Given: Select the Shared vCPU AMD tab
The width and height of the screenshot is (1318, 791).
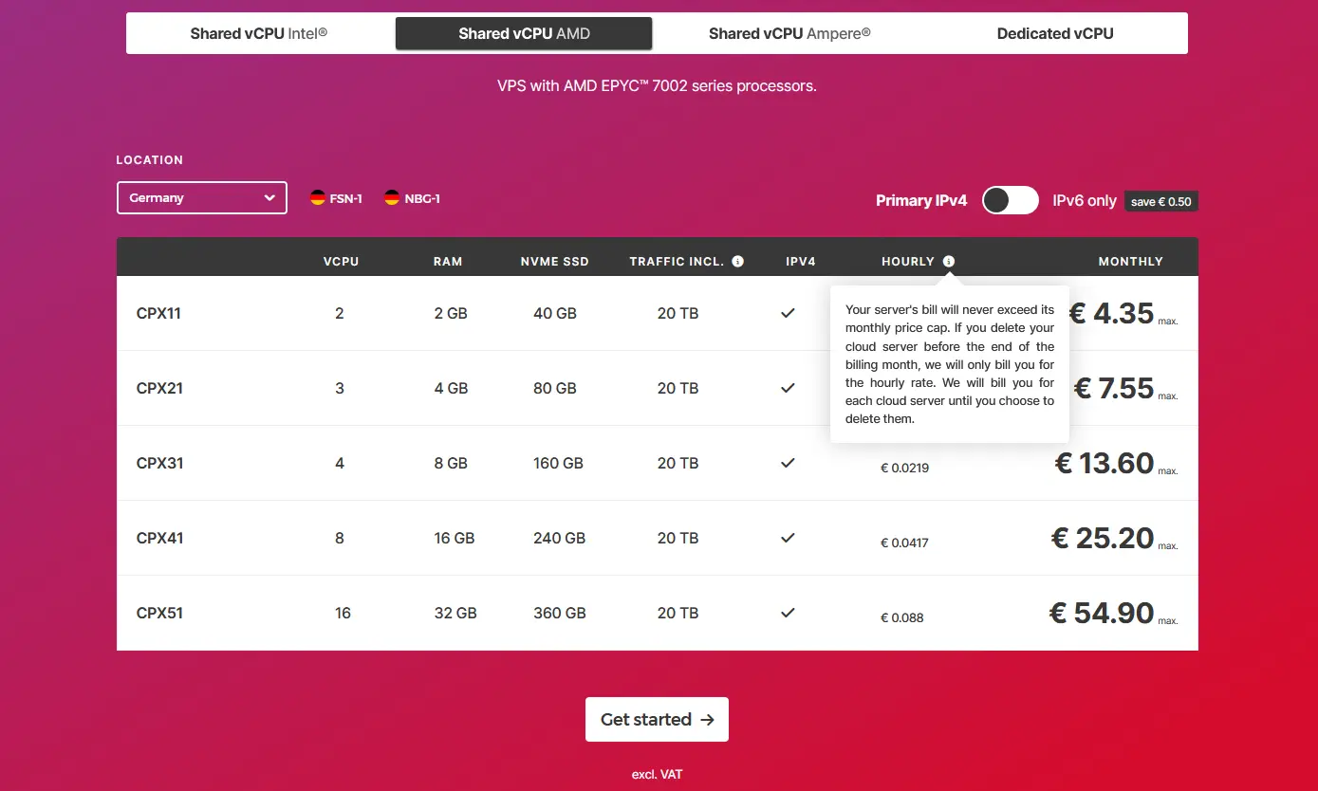Looking at the screenshot, I should pyautogui.click(x=524, y=33).
